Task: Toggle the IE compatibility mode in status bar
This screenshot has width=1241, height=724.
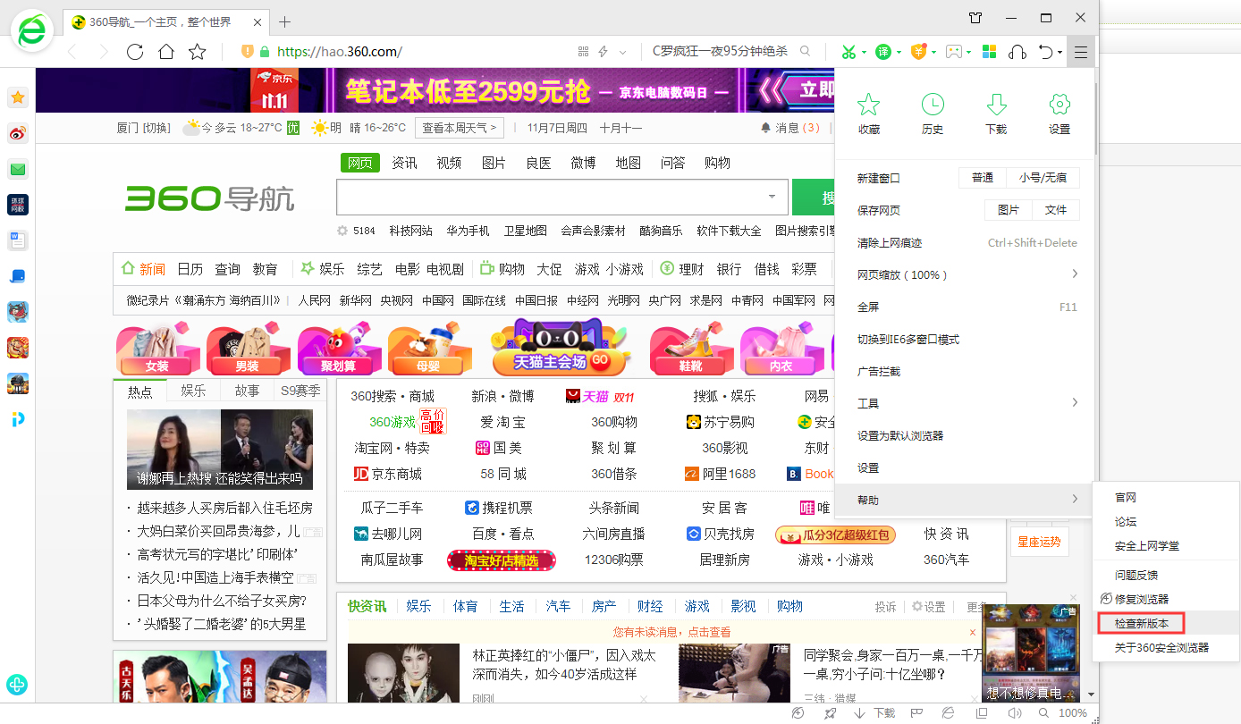Action: (948, 713)
